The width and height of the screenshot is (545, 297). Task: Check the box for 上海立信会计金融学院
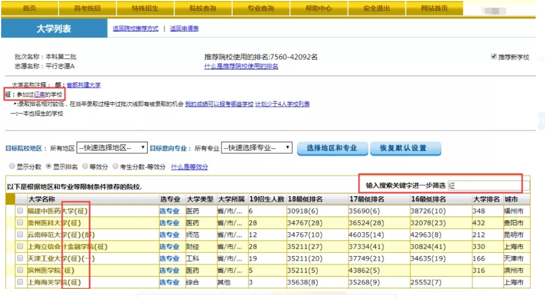coord(20,246)
